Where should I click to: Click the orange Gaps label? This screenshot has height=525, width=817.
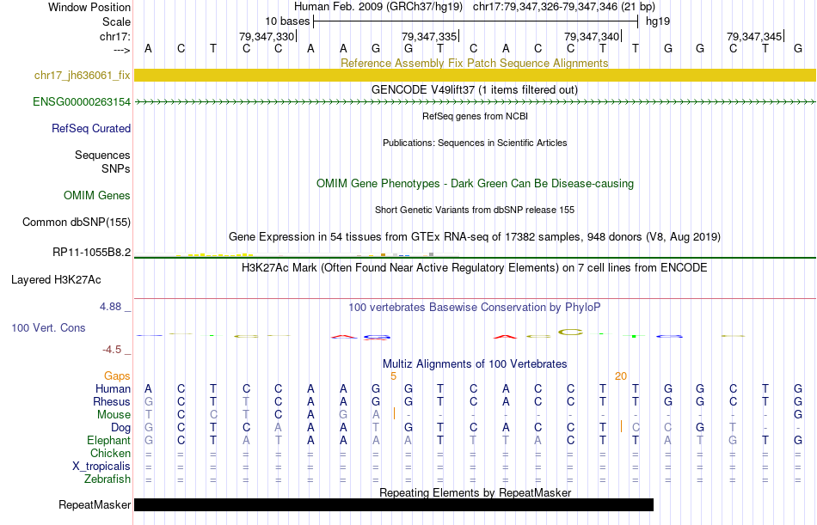117,376
